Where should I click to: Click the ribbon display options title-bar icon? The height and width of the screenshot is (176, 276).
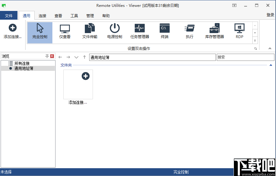234,6
